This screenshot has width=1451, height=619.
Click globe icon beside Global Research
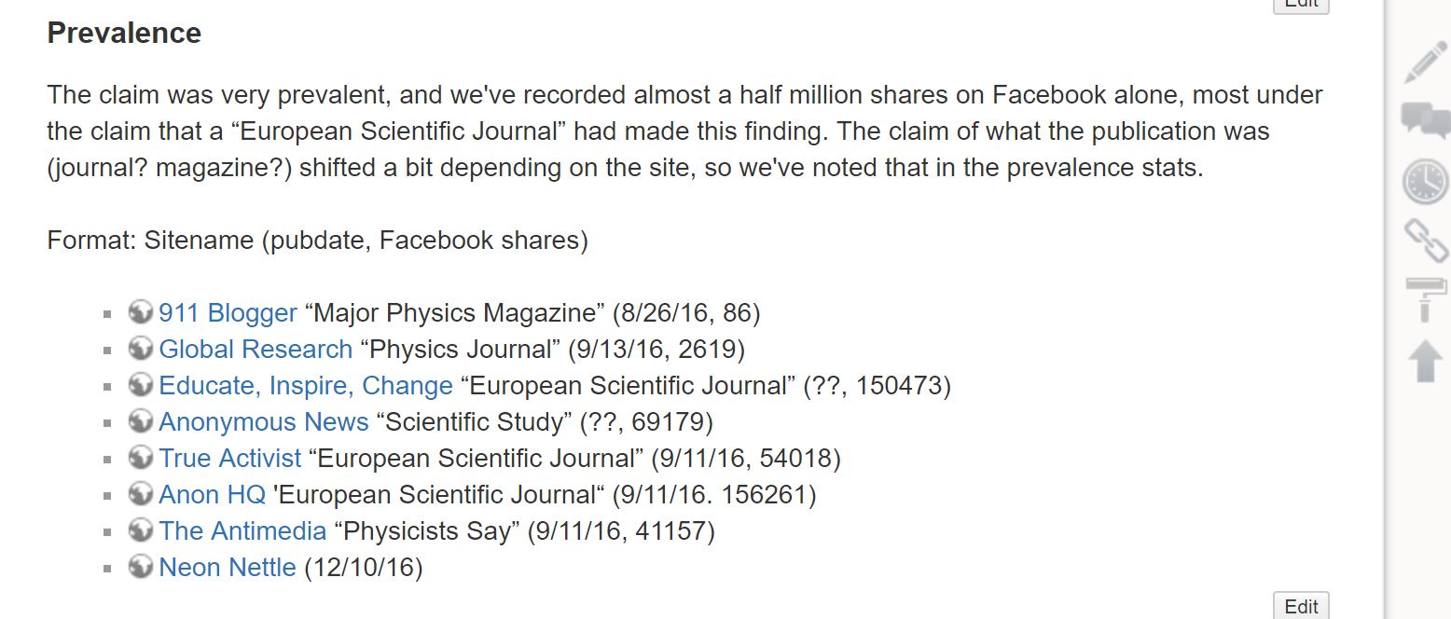(x=140, y=348)
